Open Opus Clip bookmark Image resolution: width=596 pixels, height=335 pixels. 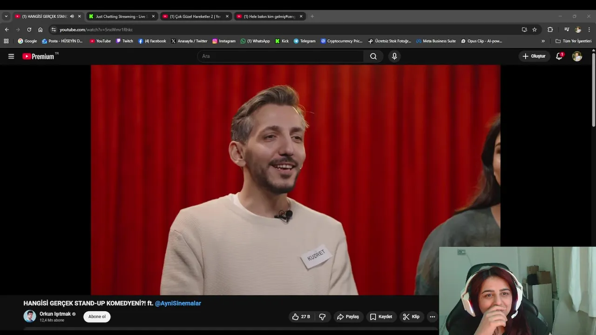click(x=481, y=41)
